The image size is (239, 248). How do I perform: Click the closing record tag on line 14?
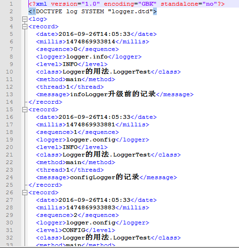point(45,102)
